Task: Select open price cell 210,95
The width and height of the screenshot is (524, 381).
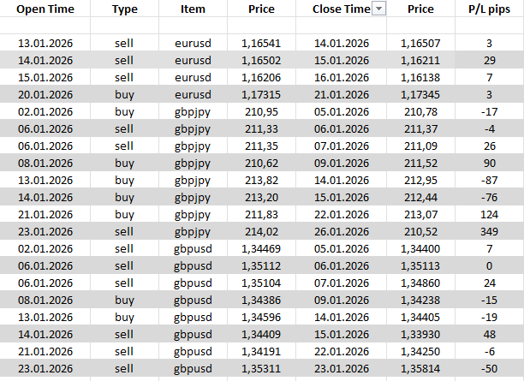Action: click(x=261, y=110)
